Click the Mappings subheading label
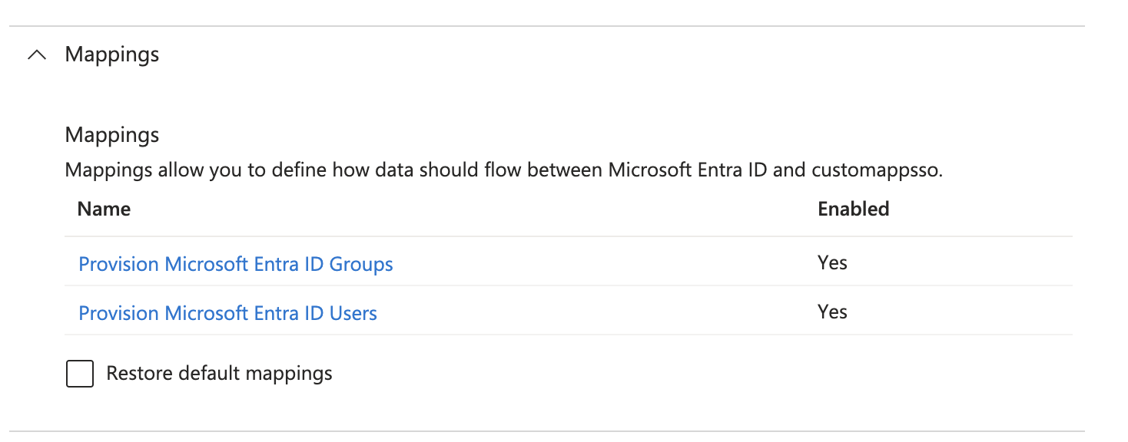 pyautogui.click(x=111, y=134)
